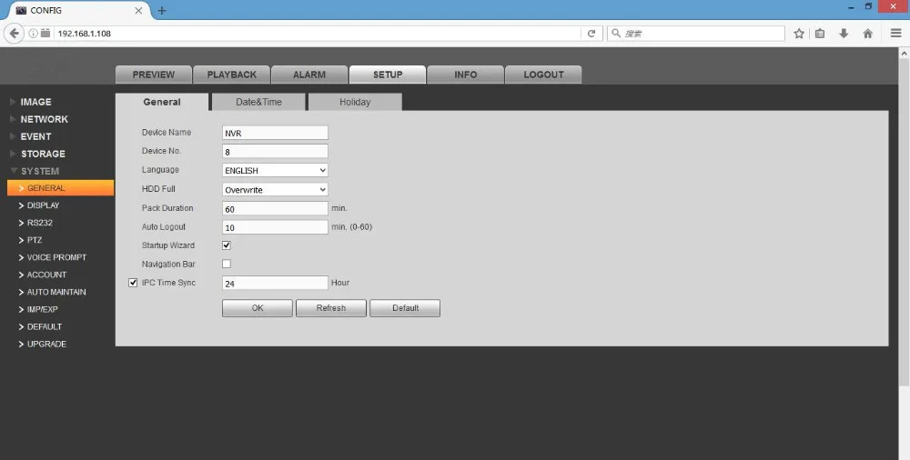Viewport: 910px width, 460px height.
Task: Click the scrollbar up arrow
Action: [x=905, y=53]
